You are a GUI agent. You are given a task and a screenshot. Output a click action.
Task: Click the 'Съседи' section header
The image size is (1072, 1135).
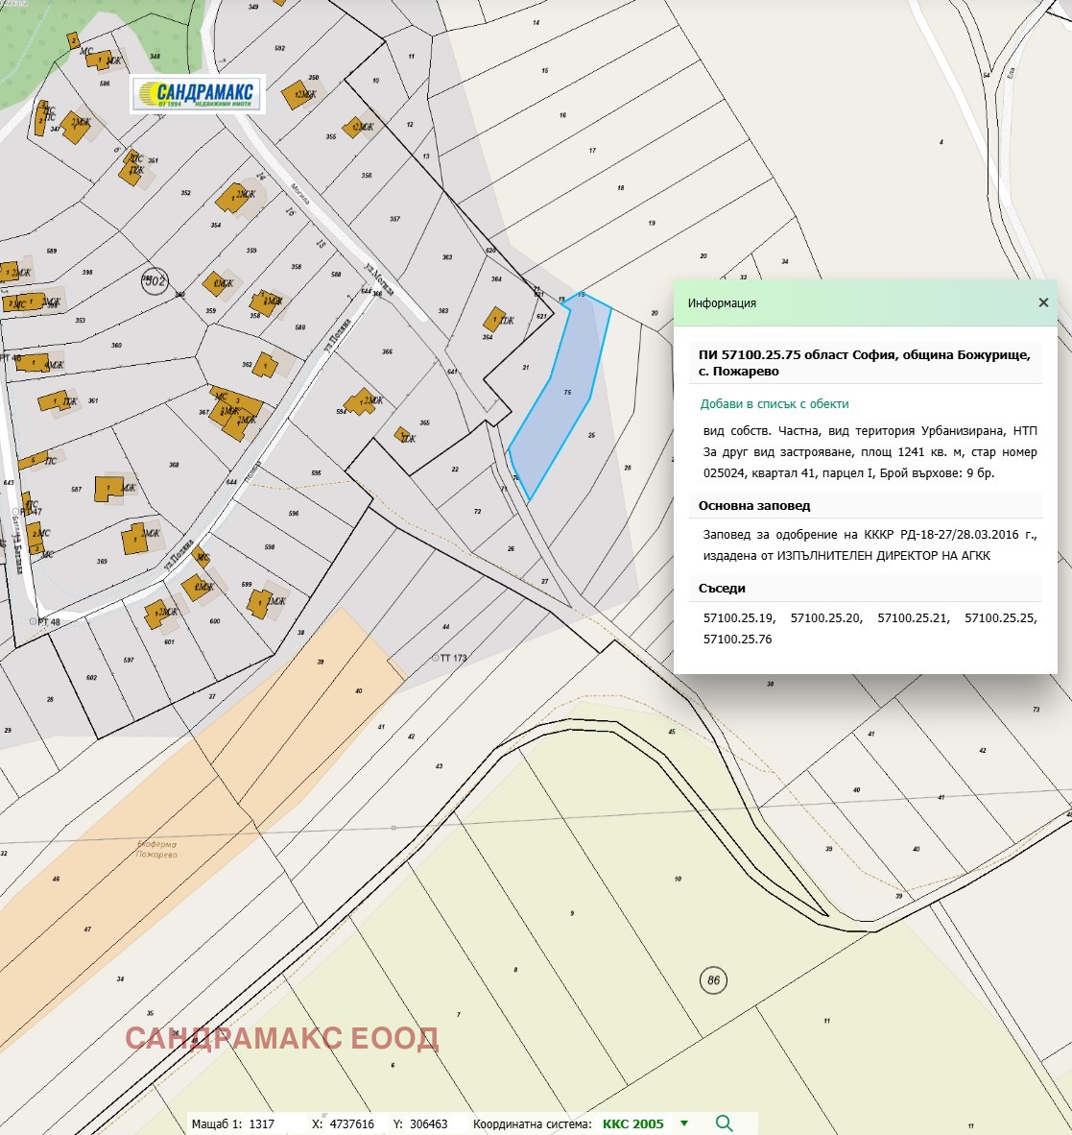[722, 588]
